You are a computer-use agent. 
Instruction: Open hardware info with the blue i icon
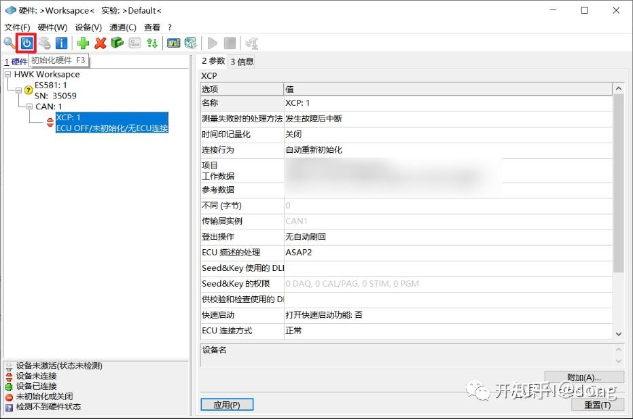(x=61, y=43)
